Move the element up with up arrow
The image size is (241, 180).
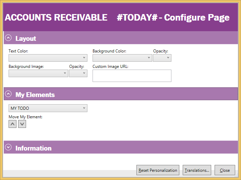pos(12,124)
